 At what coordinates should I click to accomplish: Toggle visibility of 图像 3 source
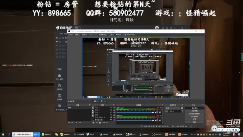tap(111, 110)
